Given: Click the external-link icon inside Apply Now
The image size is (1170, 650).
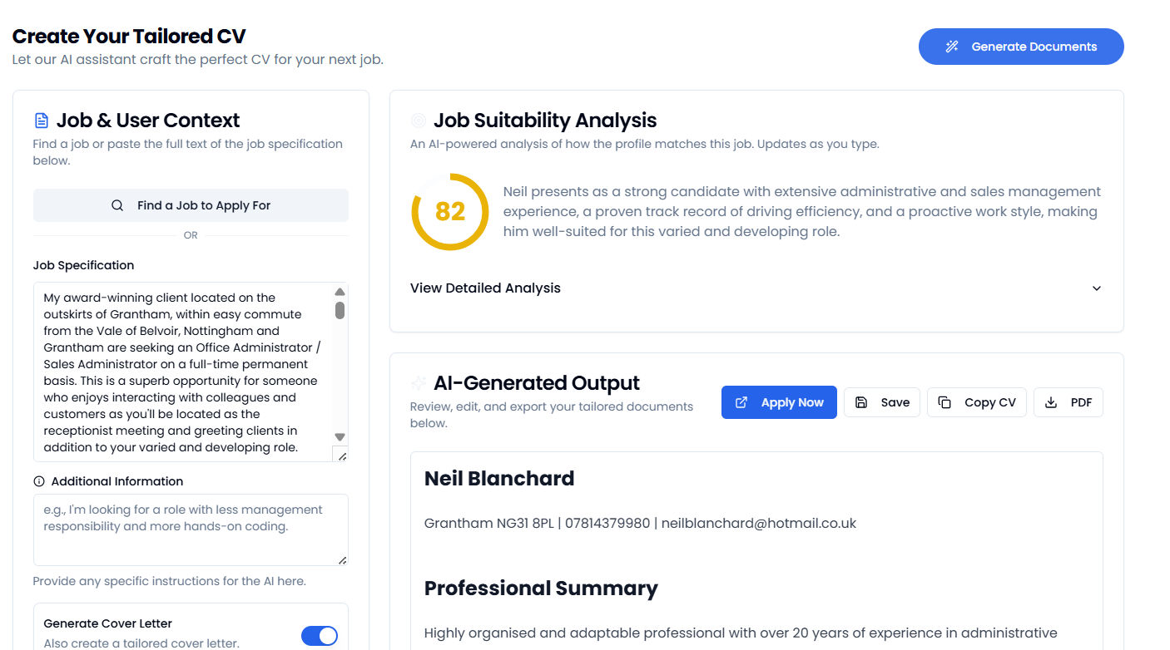Looking at the screenshot, I should [740, 401].
